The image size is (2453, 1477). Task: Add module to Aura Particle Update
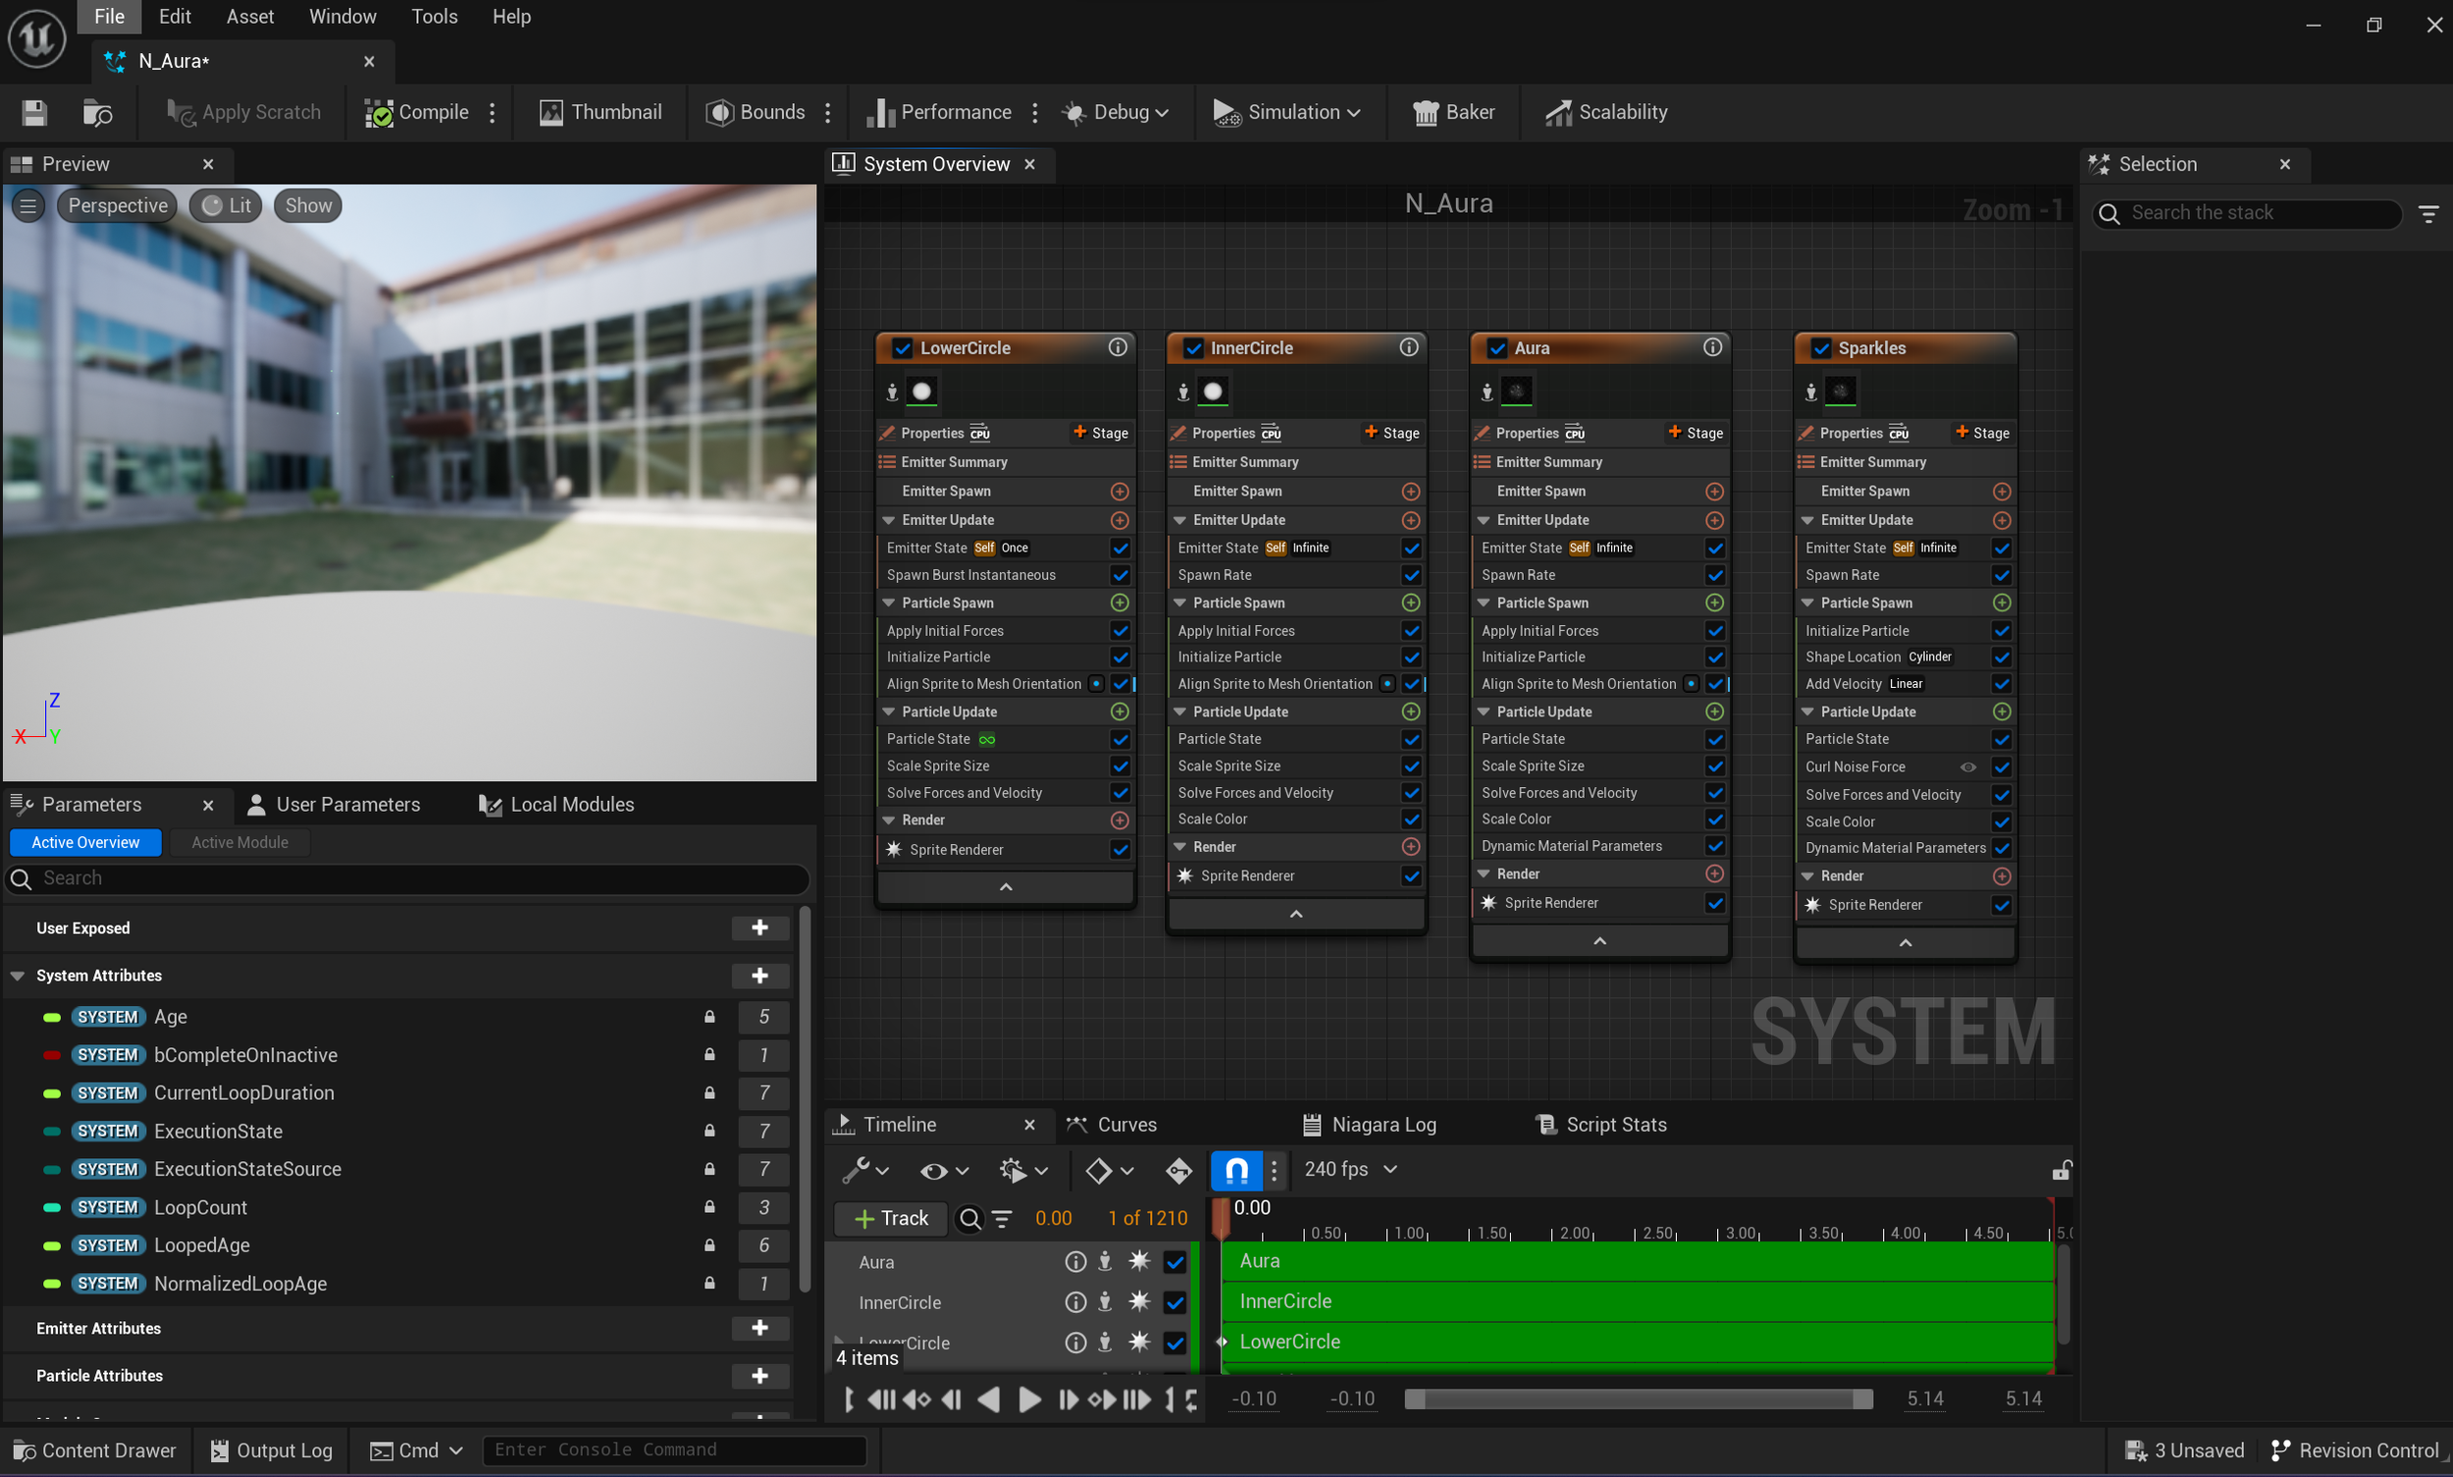coord(1713,712)
